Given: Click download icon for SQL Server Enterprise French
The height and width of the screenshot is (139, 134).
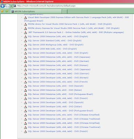Looking at the screenshot, I should point(25,82).
